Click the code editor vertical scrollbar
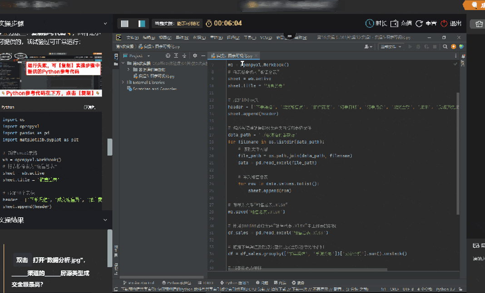485x293 pixels. point(458,154)
